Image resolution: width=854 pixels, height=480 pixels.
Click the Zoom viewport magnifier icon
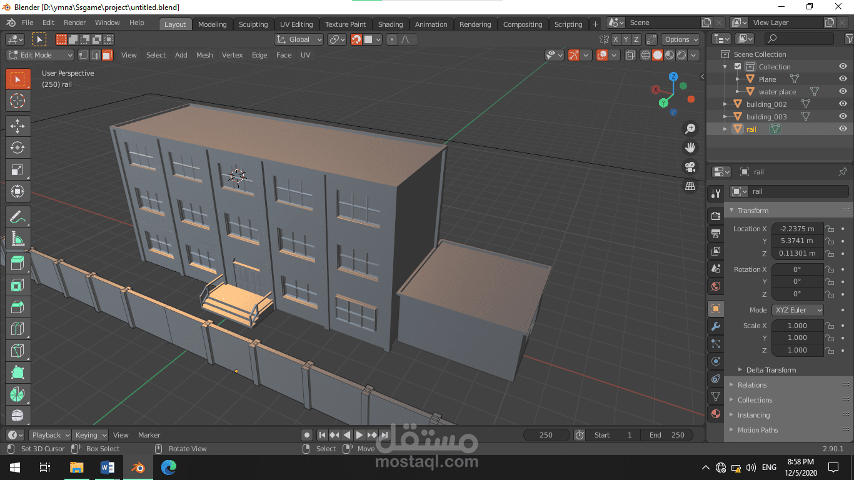(690, 129)
